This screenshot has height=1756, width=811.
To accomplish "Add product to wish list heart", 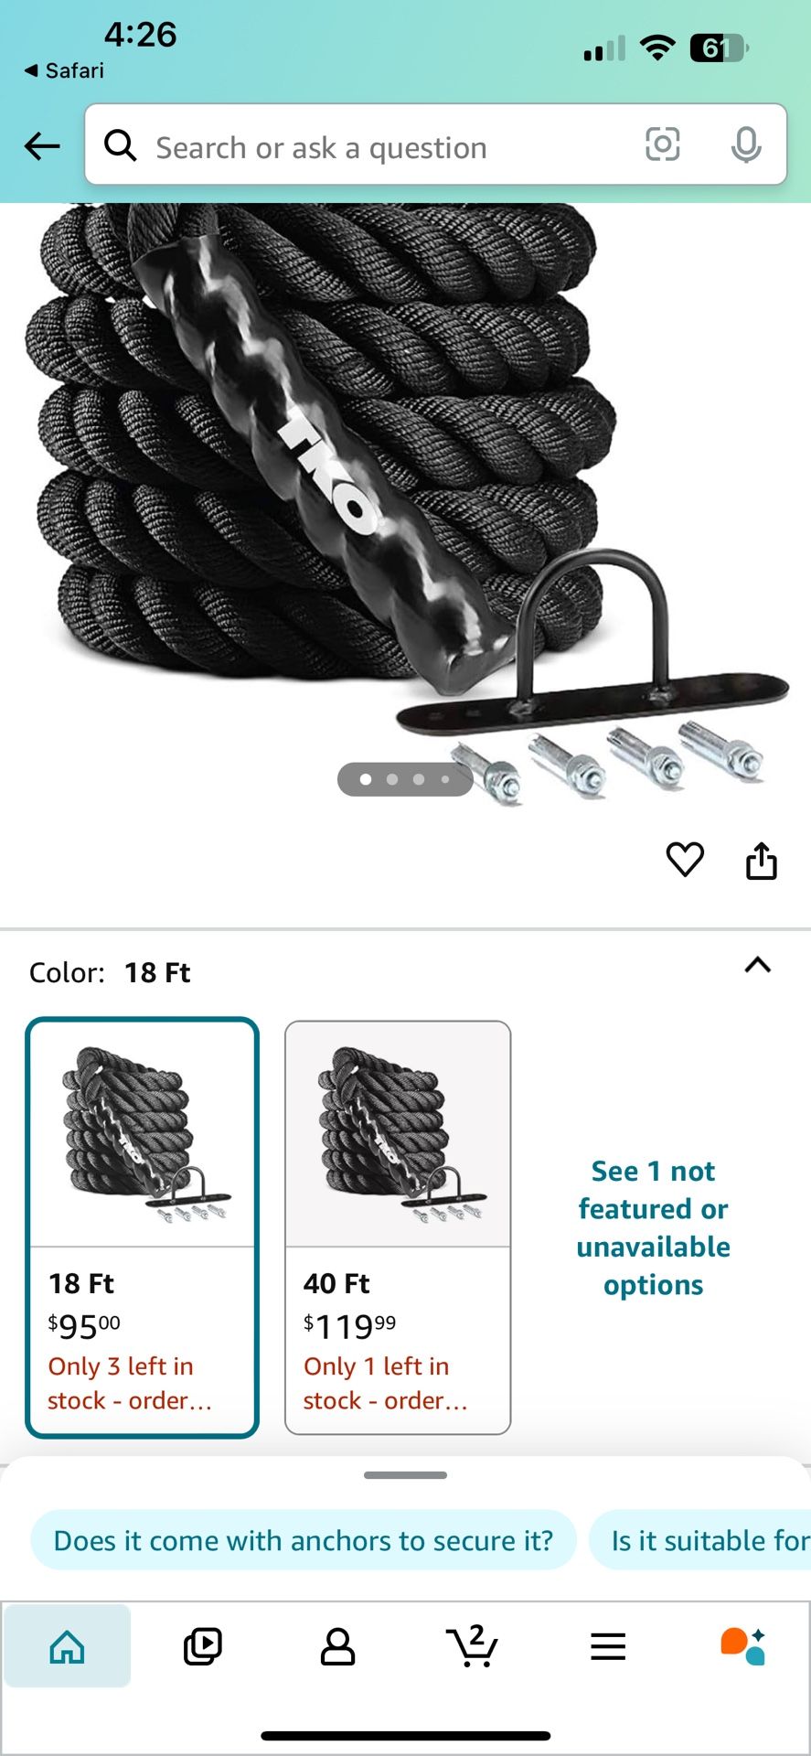I will (685, 859).
